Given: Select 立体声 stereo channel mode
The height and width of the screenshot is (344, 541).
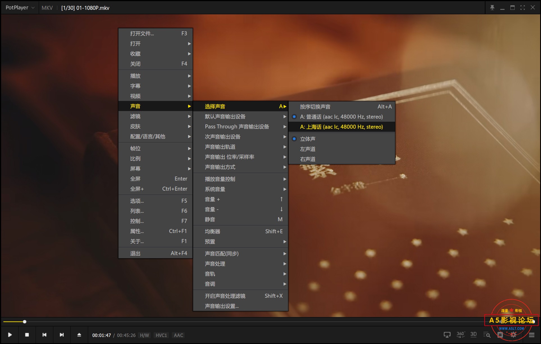Looking at the screenshot, I should [342, 139].
